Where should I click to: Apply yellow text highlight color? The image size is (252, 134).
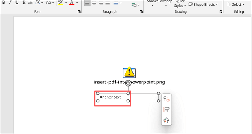coord(60,2)
